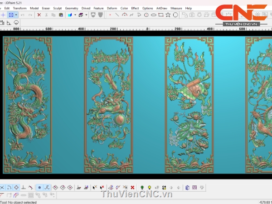The width and height of the screenshot is (272, 204).
Task: Toggle the yellow light bulb icon
Action: (149, 187)
